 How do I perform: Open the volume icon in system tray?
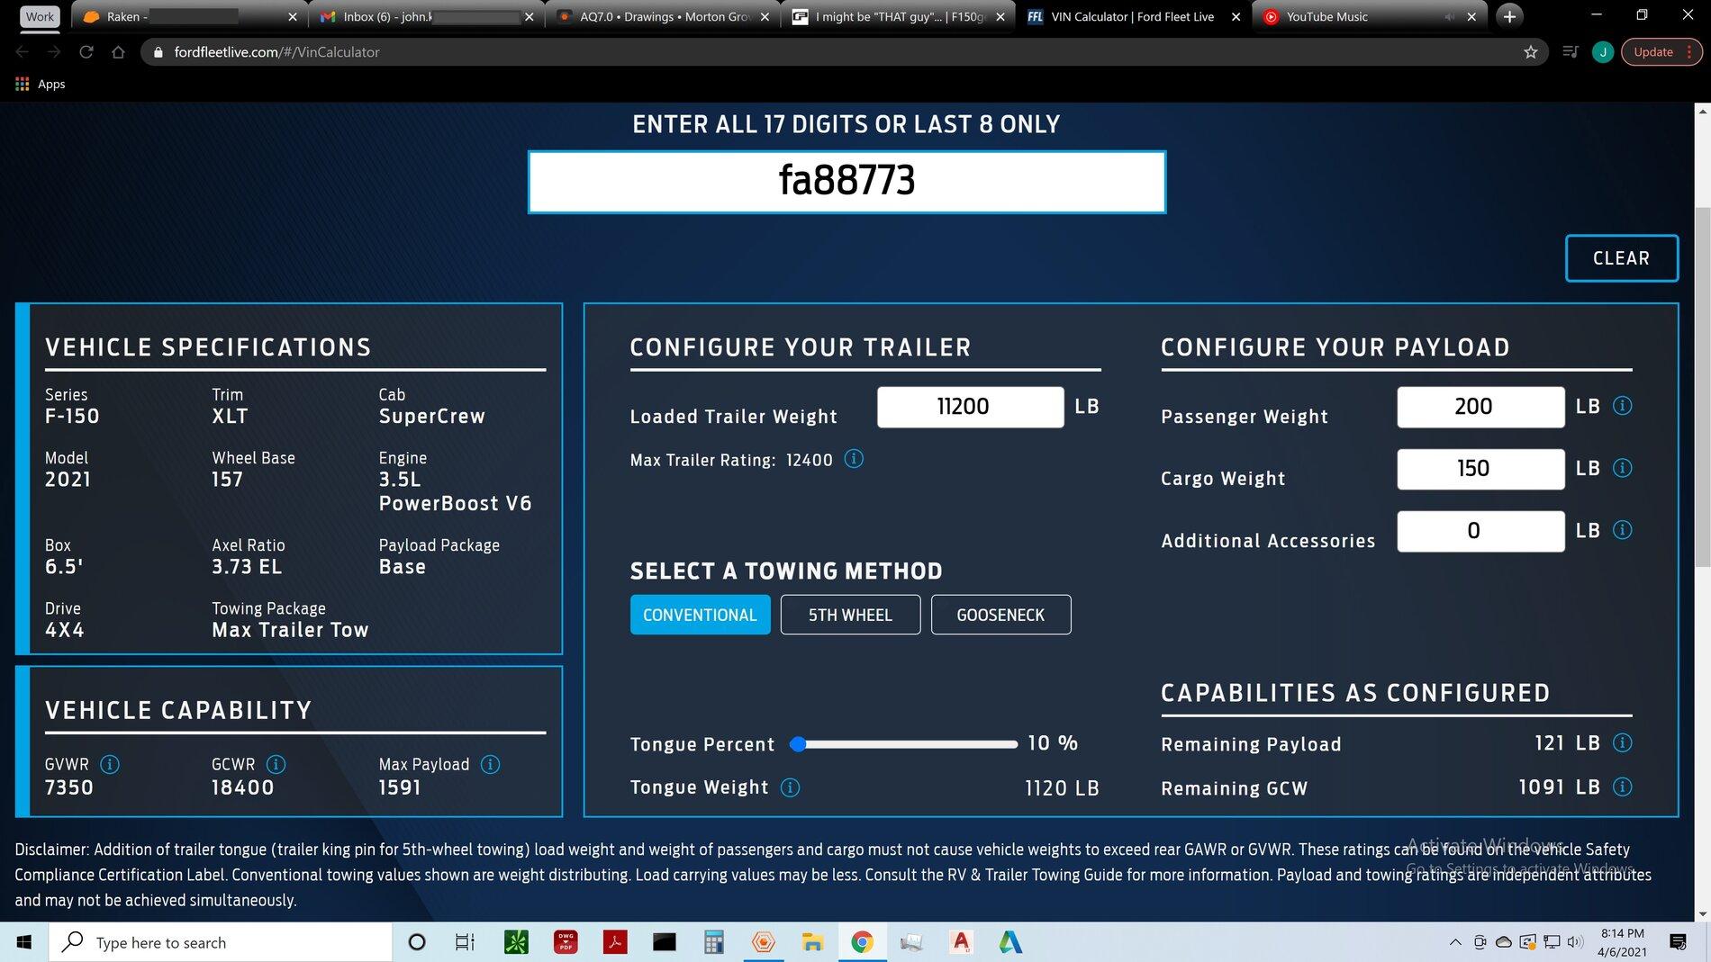coord(1575,942)
